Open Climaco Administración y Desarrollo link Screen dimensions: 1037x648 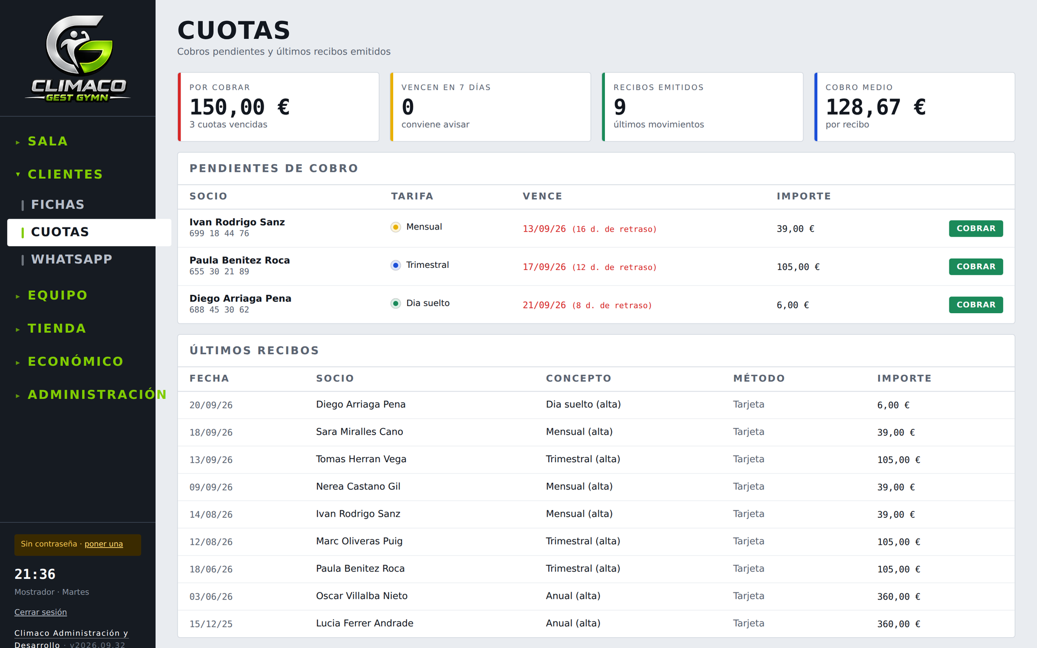(71, 638)
